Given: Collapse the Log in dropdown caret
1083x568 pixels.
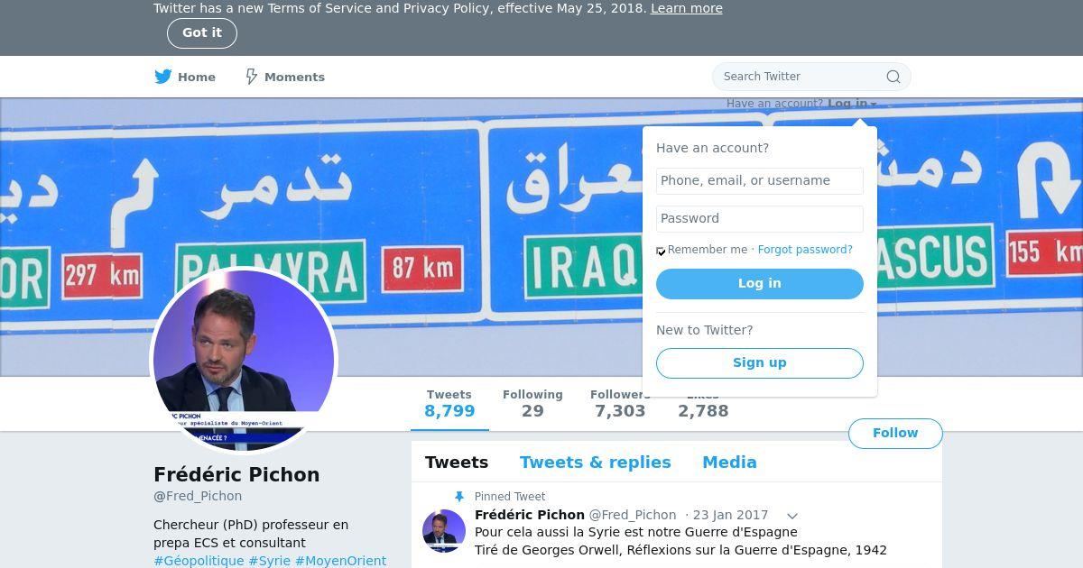Looking at the screenshot, I should coord(874,105).
